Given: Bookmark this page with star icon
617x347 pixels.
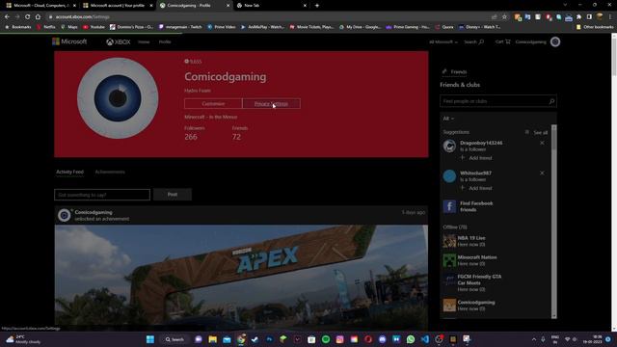Looking at the screenshot, I should coord(504,17).
